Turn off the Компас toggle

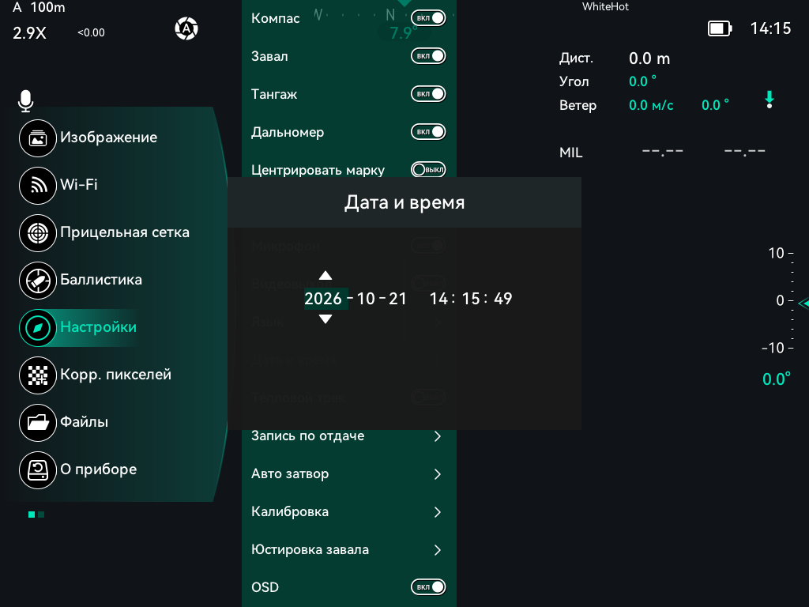[x=428, y=18]
